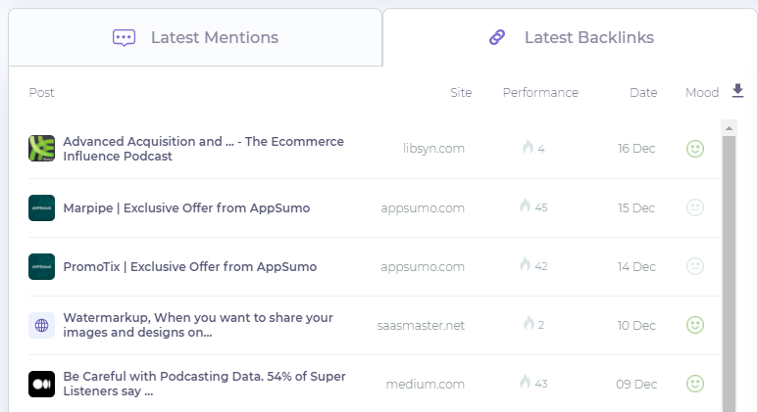Image resolution: width=758 pixels, height=412 pixels.
Task: Click the libsyn.com site text
Action: pyautogui.click(x=433, y=149)
